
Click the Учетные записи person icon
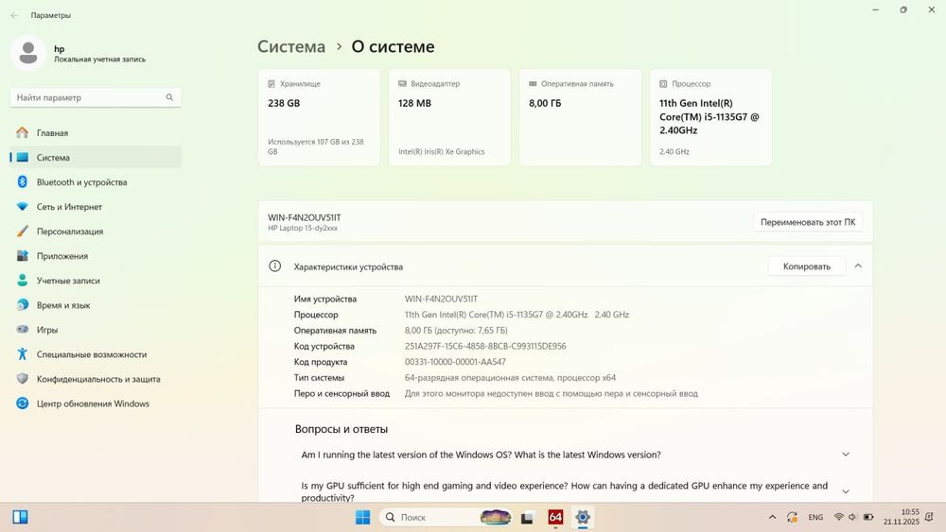[x=23, y=281]
